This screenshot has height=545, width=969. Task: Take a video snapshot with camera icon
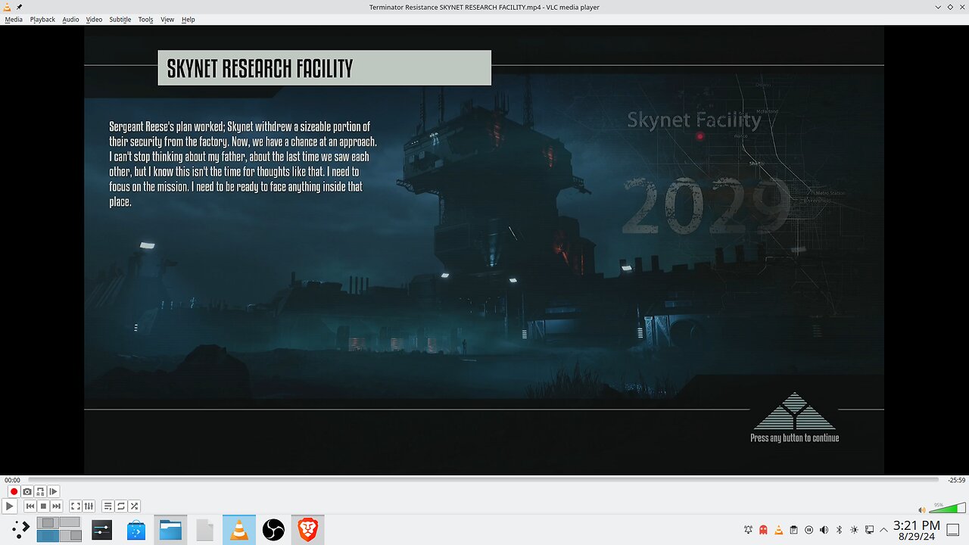[x=27, y=492]
